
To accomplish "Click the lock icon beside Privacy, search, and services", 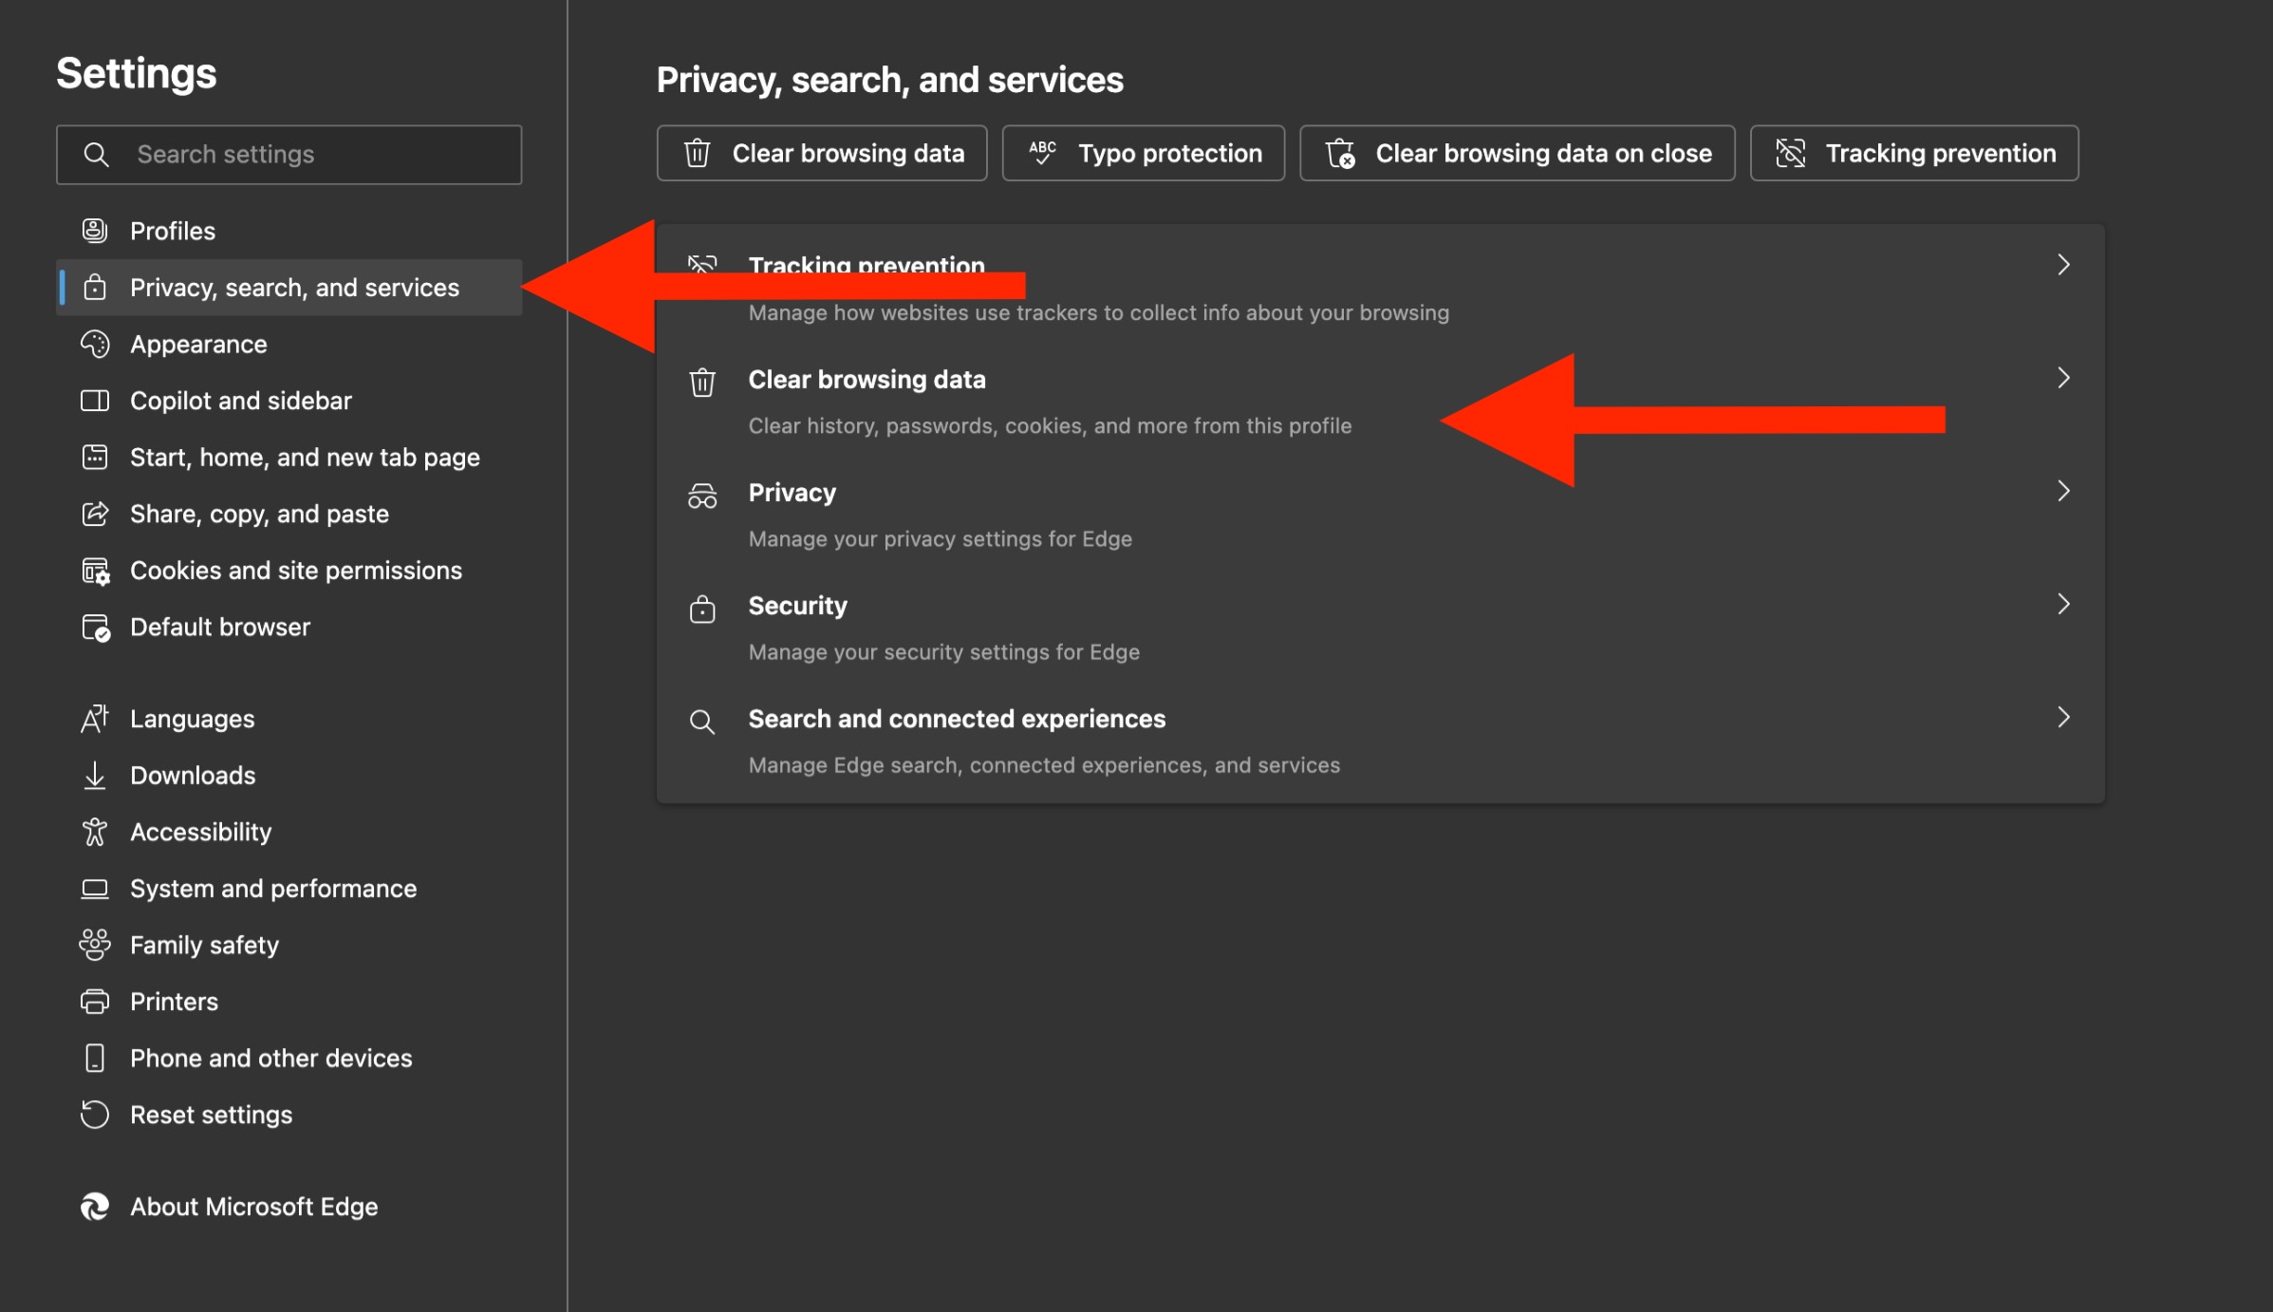I will (95, 287).
